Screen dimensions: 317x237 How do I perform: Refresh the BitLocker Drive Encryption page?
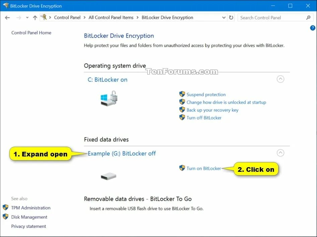(x=231, y=18)
